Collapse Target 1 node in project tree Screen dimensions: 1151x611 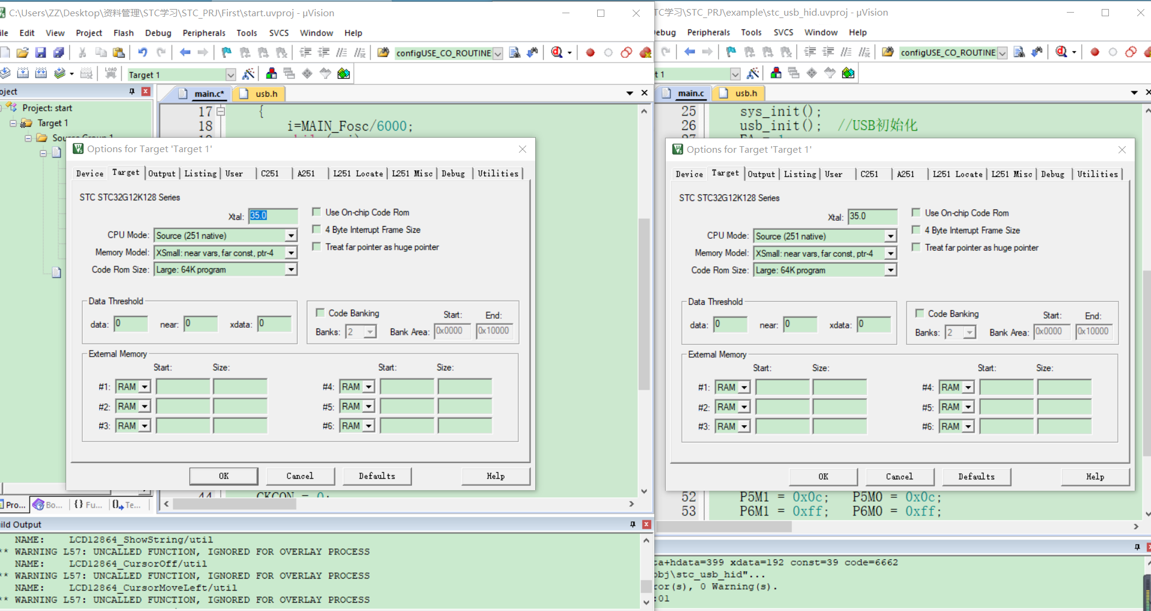tap(13, 123)
